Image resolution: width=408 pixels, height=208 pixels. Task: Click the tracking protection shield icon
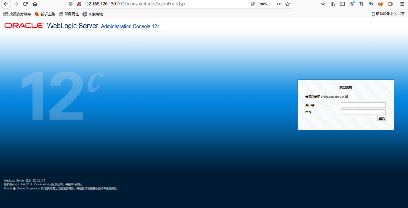tap(70, 4)
